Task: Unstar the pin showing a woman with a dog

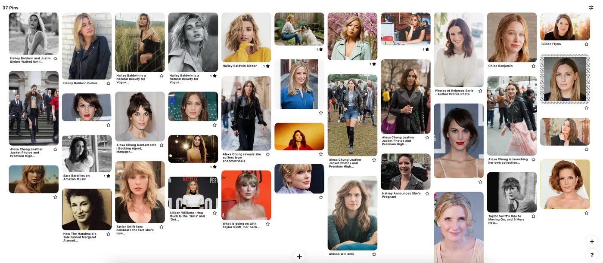Action: click(x=321, y=49)
